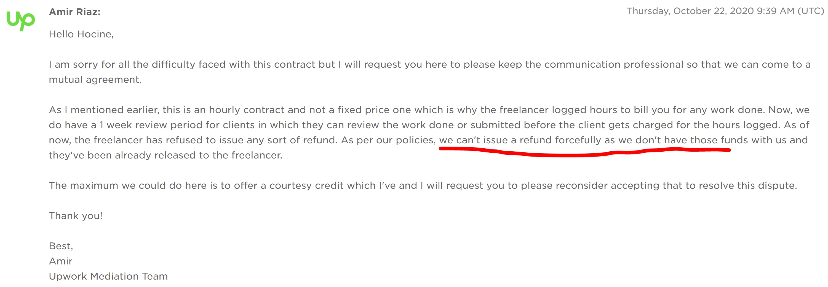Click the underlined phrase "we can't issue a refund forcefully"

coord(520,140)
